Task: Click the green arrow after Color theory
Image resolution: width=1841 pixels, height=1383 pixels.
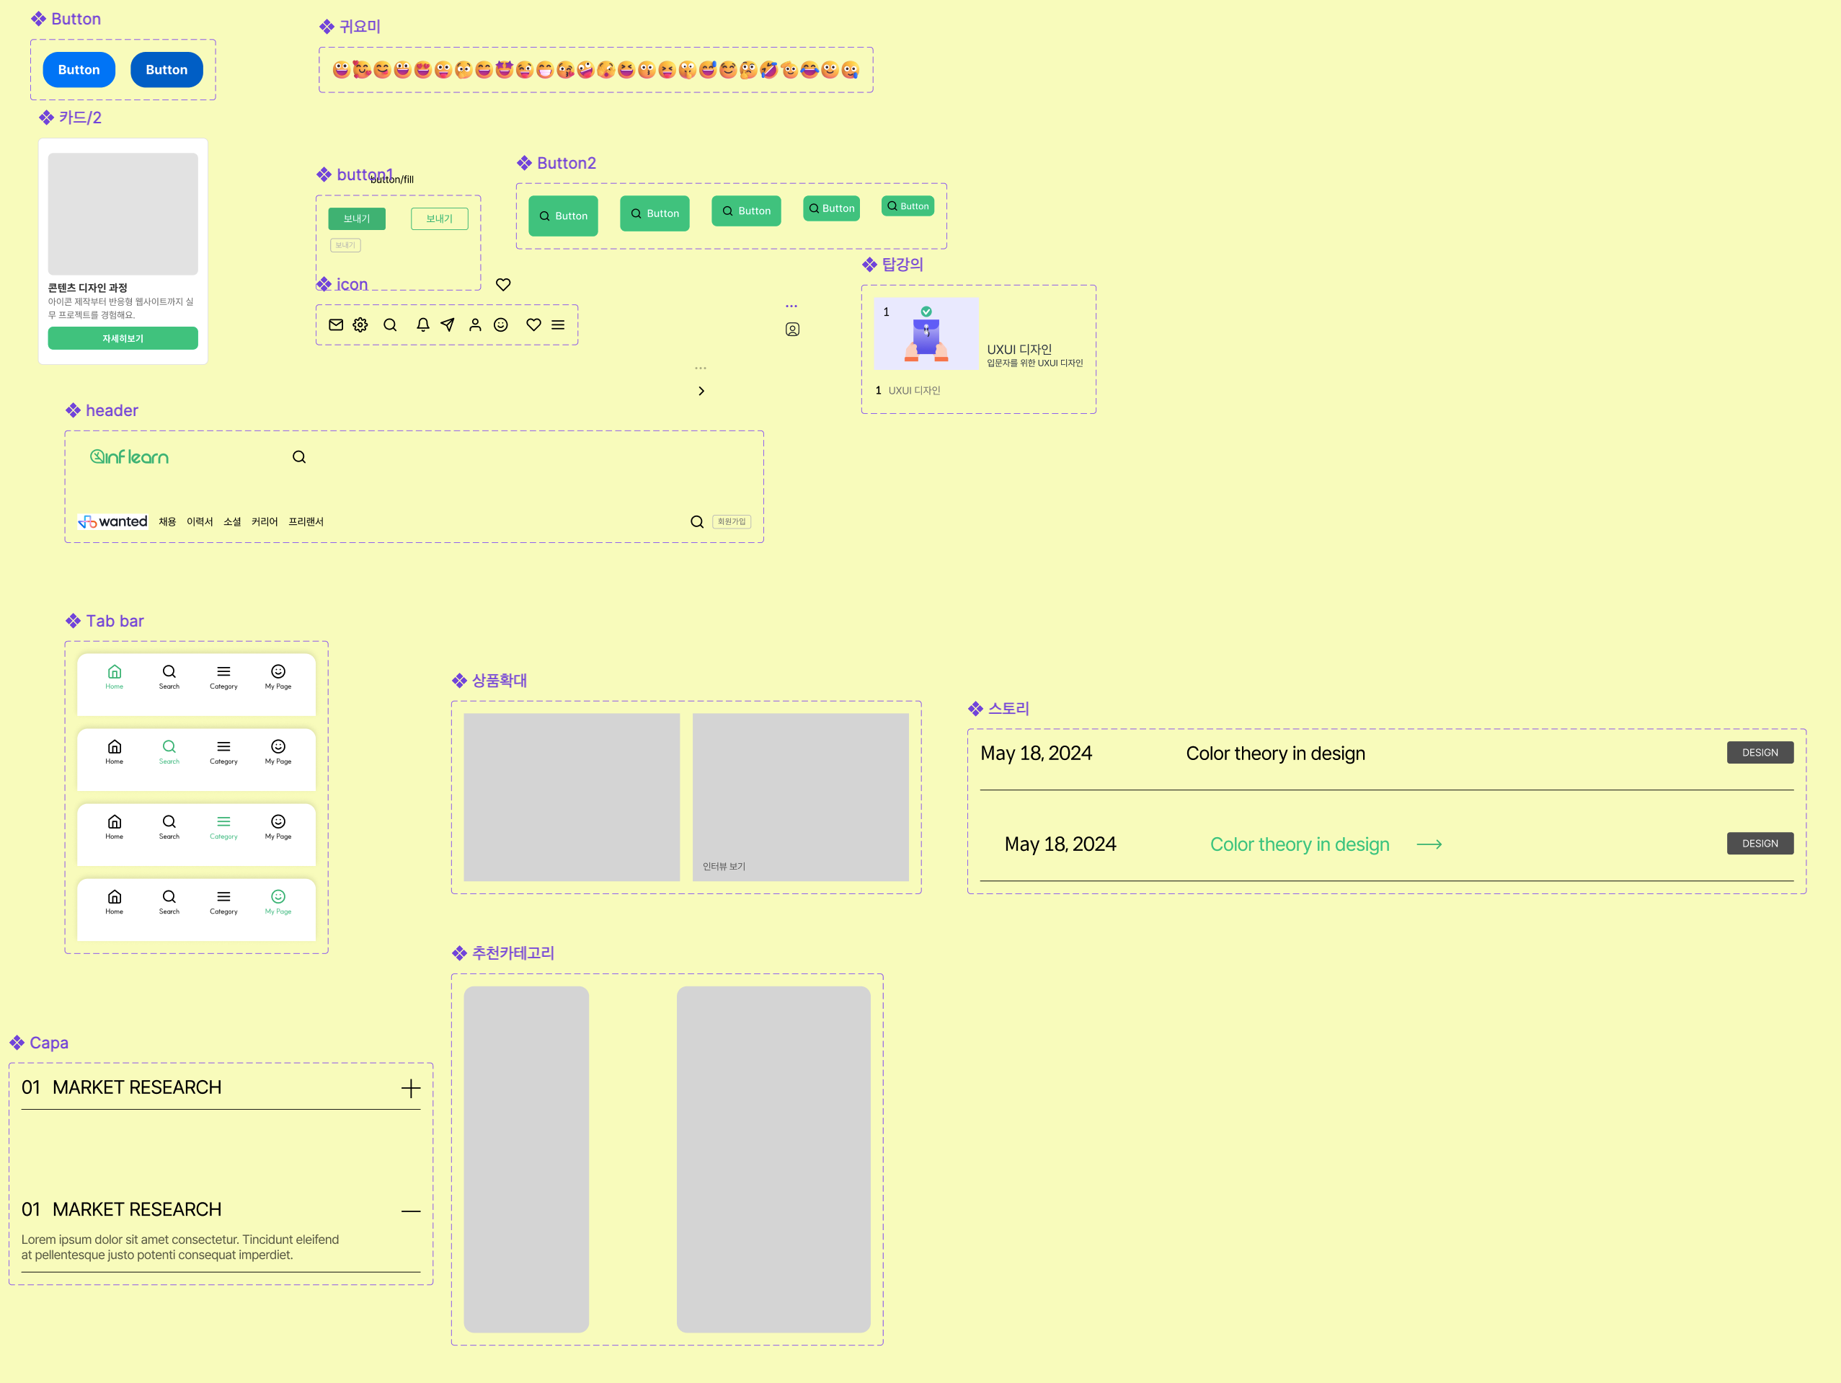Action: coord(1429,844)
